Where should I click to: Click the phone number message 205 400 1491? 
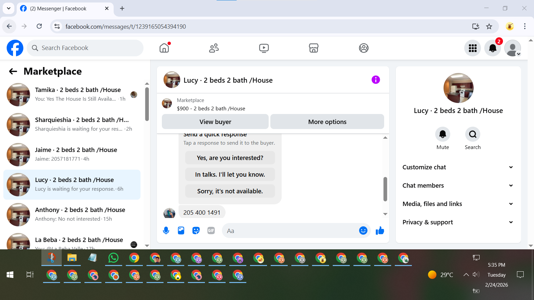pos(202,212)
